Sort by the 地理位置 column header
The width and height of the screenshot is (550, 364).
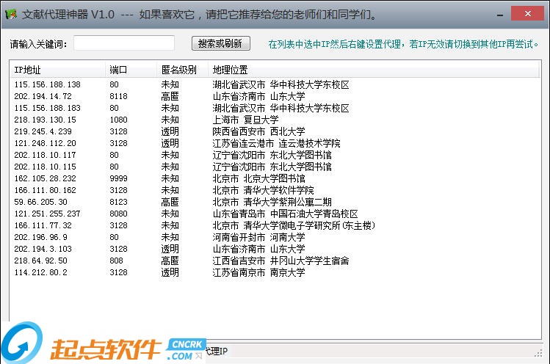pyautogui.click(x=374, y=70)
